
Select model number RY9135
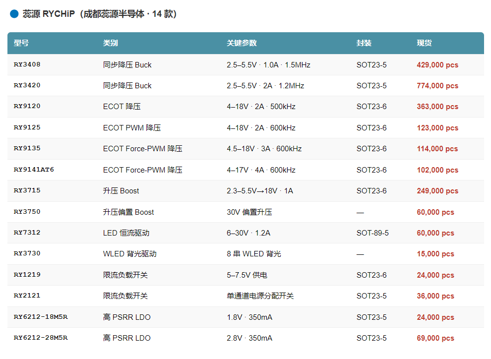tap(27, 148)
